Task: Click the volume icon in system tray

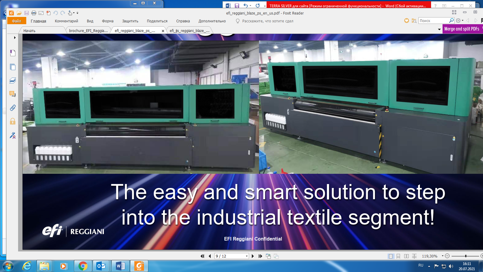Action: 451,266
